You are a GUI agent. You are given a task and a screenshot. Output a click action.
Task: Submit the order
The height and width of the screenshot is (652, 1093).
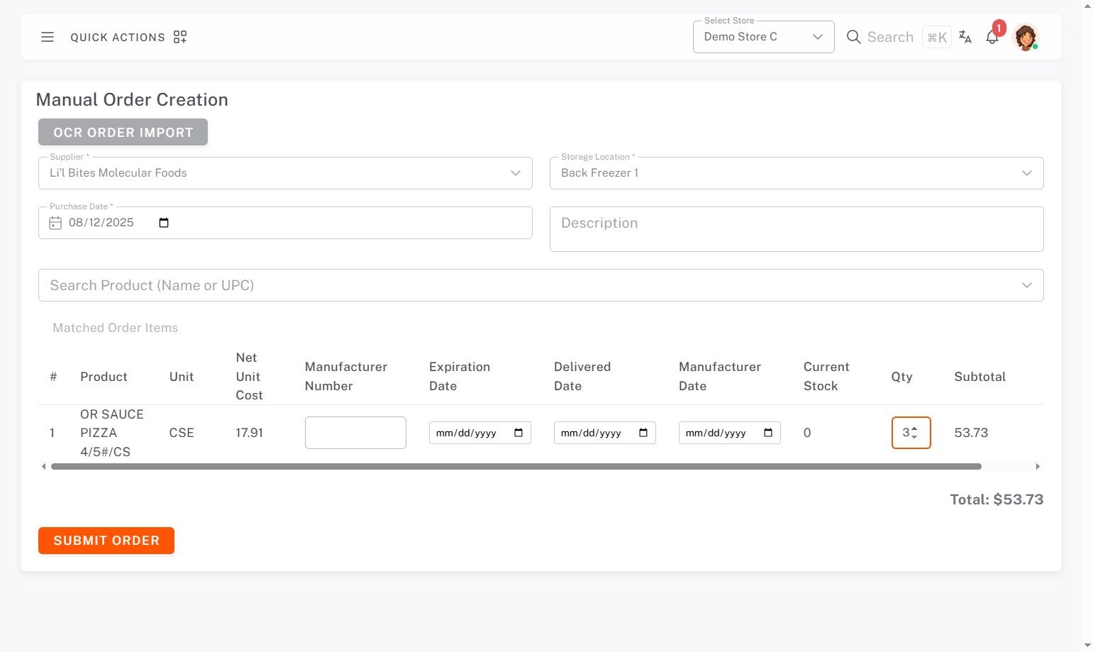tap(106, 541)
